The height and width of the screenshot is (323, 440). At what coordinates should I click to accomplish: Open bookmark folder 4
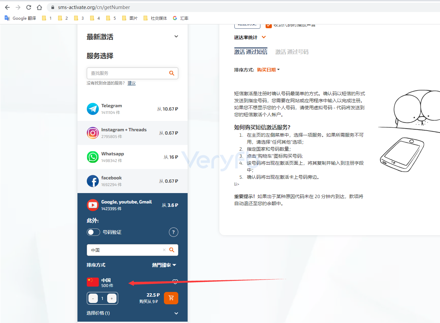coord(95,18)
